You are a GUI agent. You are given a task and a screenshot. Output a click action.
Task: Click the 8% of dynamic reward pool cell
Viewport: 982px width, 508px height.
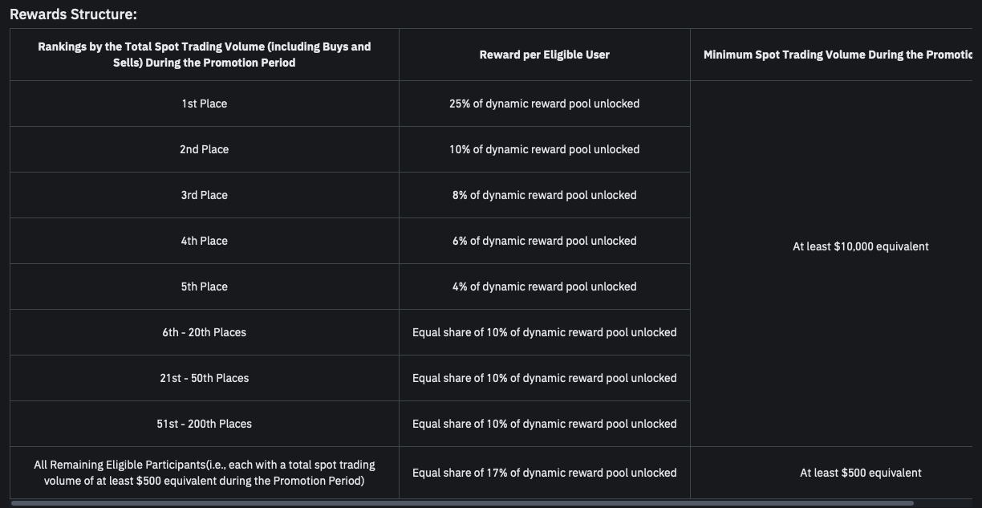544,195
